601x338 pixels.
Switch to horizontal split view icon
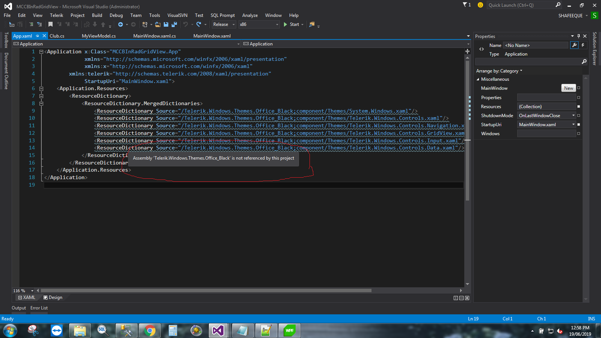click(461, 298)
